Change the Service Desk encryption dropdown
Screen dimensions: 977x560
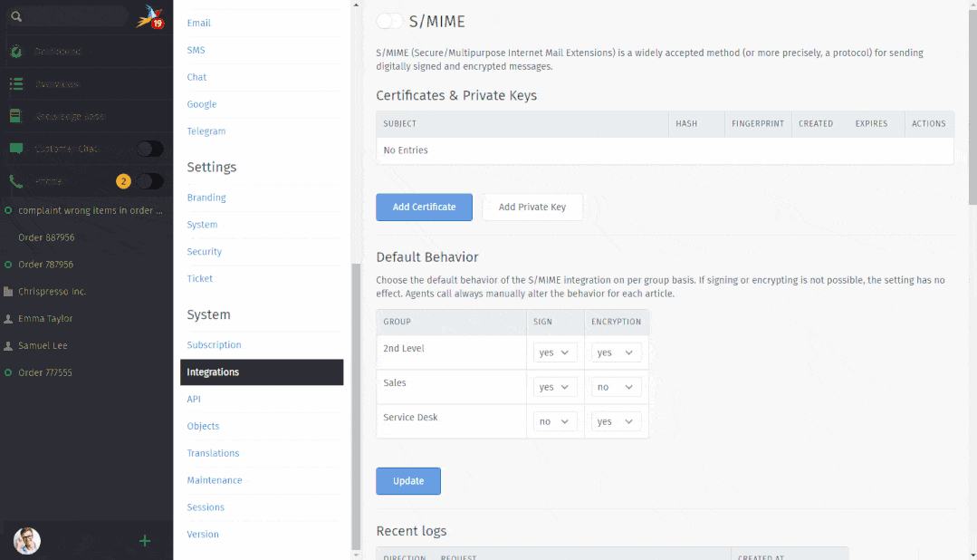(x=616, y=421)
